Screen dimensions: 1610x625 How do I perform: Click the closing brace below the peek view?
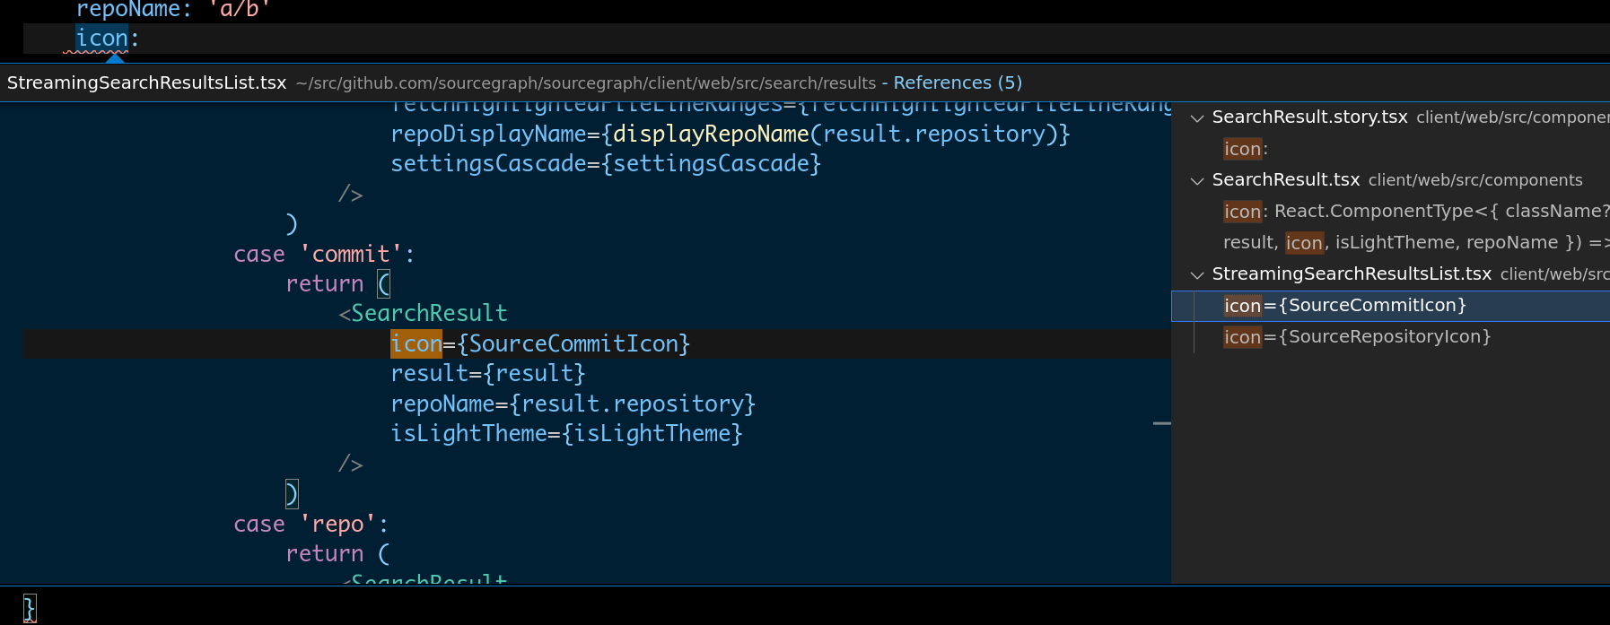point(29,608)
